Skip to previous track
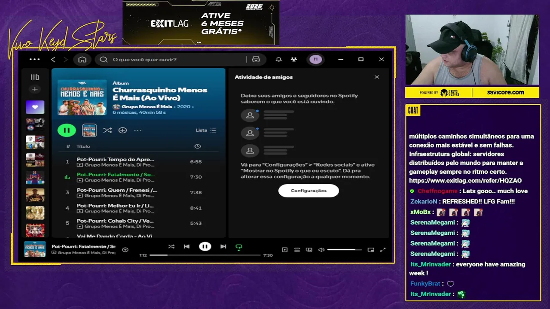Screen dimensions: 550x309 coord(186,246)
